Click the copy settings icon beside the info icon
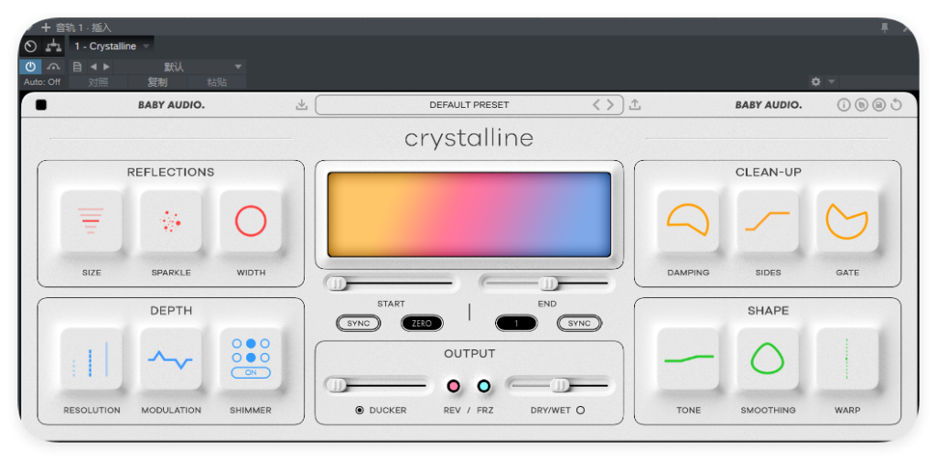 (x=861, y=105)
